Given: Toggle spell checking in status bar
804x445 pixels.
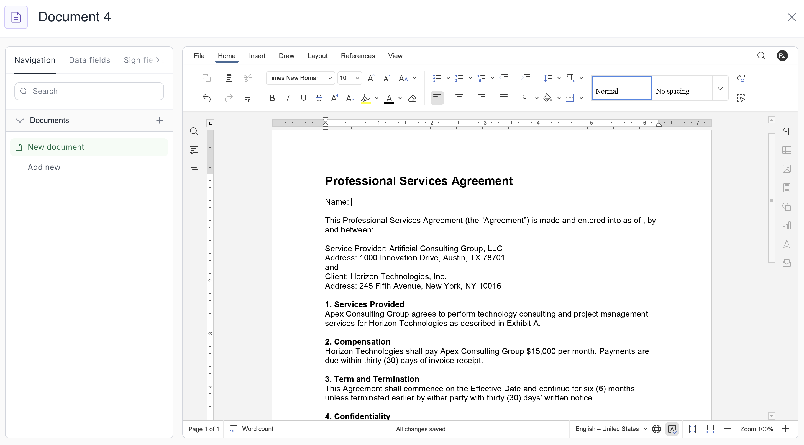Looking at the screenshot, I should click(672, 429).
